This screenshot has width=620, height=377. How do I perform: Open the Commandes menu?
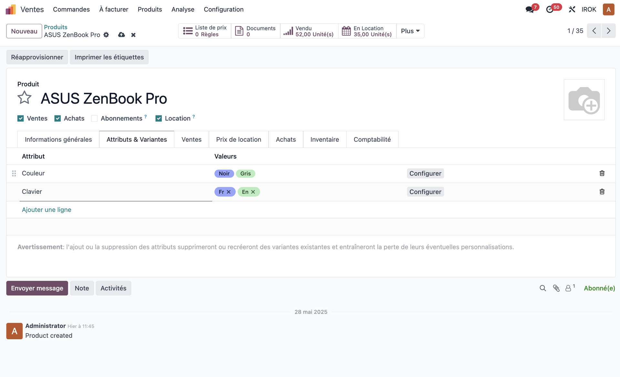click(71, 9)
